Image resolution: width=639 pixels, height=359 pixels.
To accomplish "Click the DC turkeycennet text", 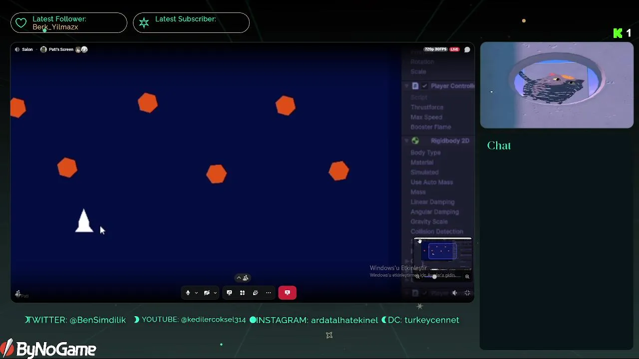I will click(x=423, y=320).
